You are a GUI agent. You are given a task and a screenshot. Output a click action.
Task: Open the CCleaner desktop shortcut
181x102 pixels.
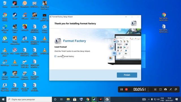click(x=25, y=16)
